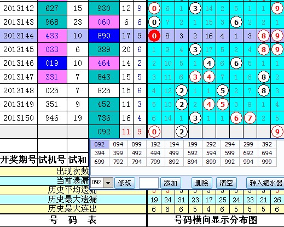Click the 开奖期号 column header
Screen dimensions: 284x227
pyautogui.click(x=18, y=160)
